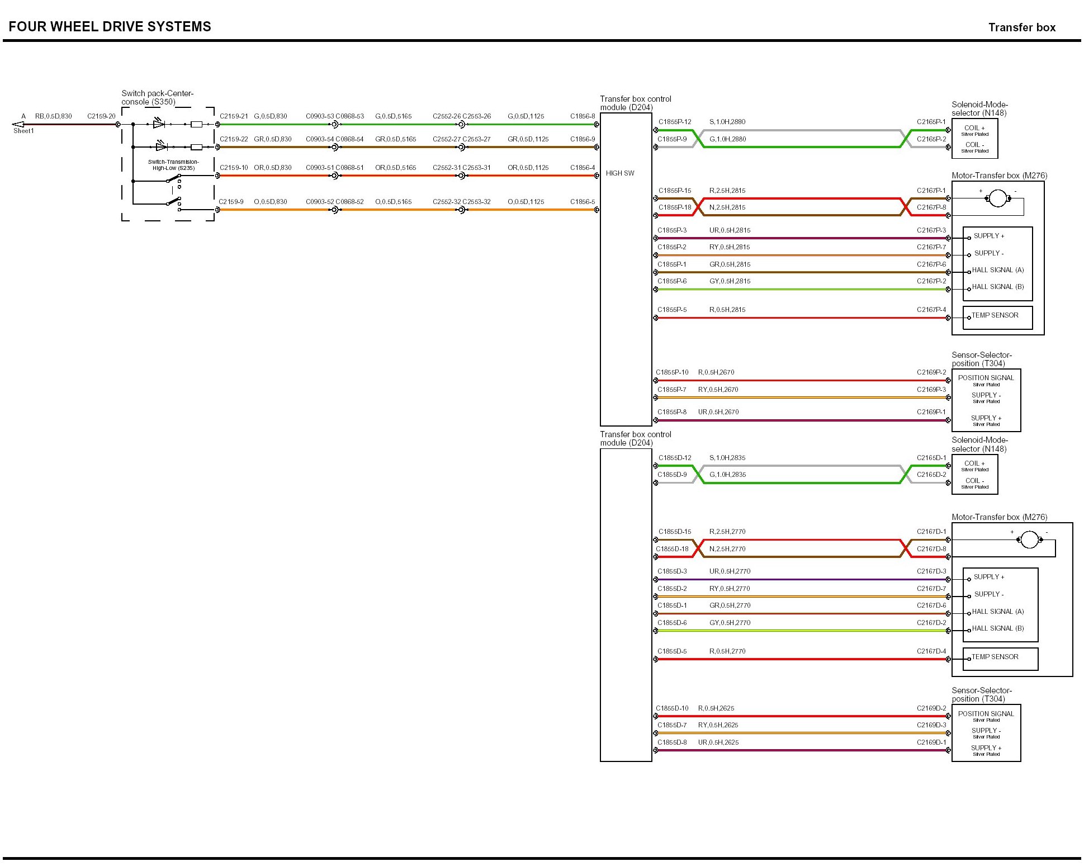
Task: Click the C2159-20 connector pin terminal
Action: 118,124
